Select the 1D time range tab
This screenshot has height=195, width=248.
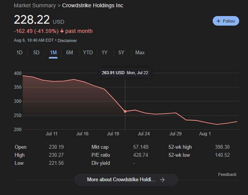20,52
